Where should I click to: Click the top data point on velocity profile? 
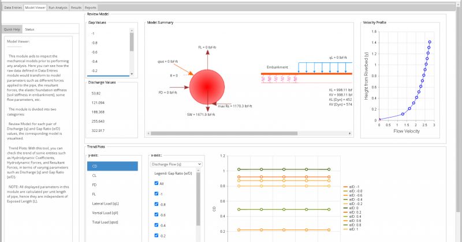pyautogui.click(x=430, y=42)
